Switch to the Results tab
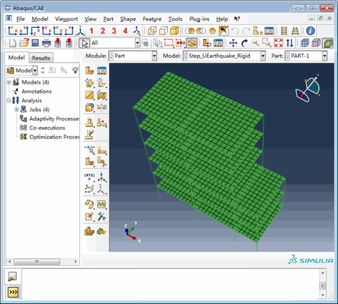This screenshot has height=304, width=338. 41,58
